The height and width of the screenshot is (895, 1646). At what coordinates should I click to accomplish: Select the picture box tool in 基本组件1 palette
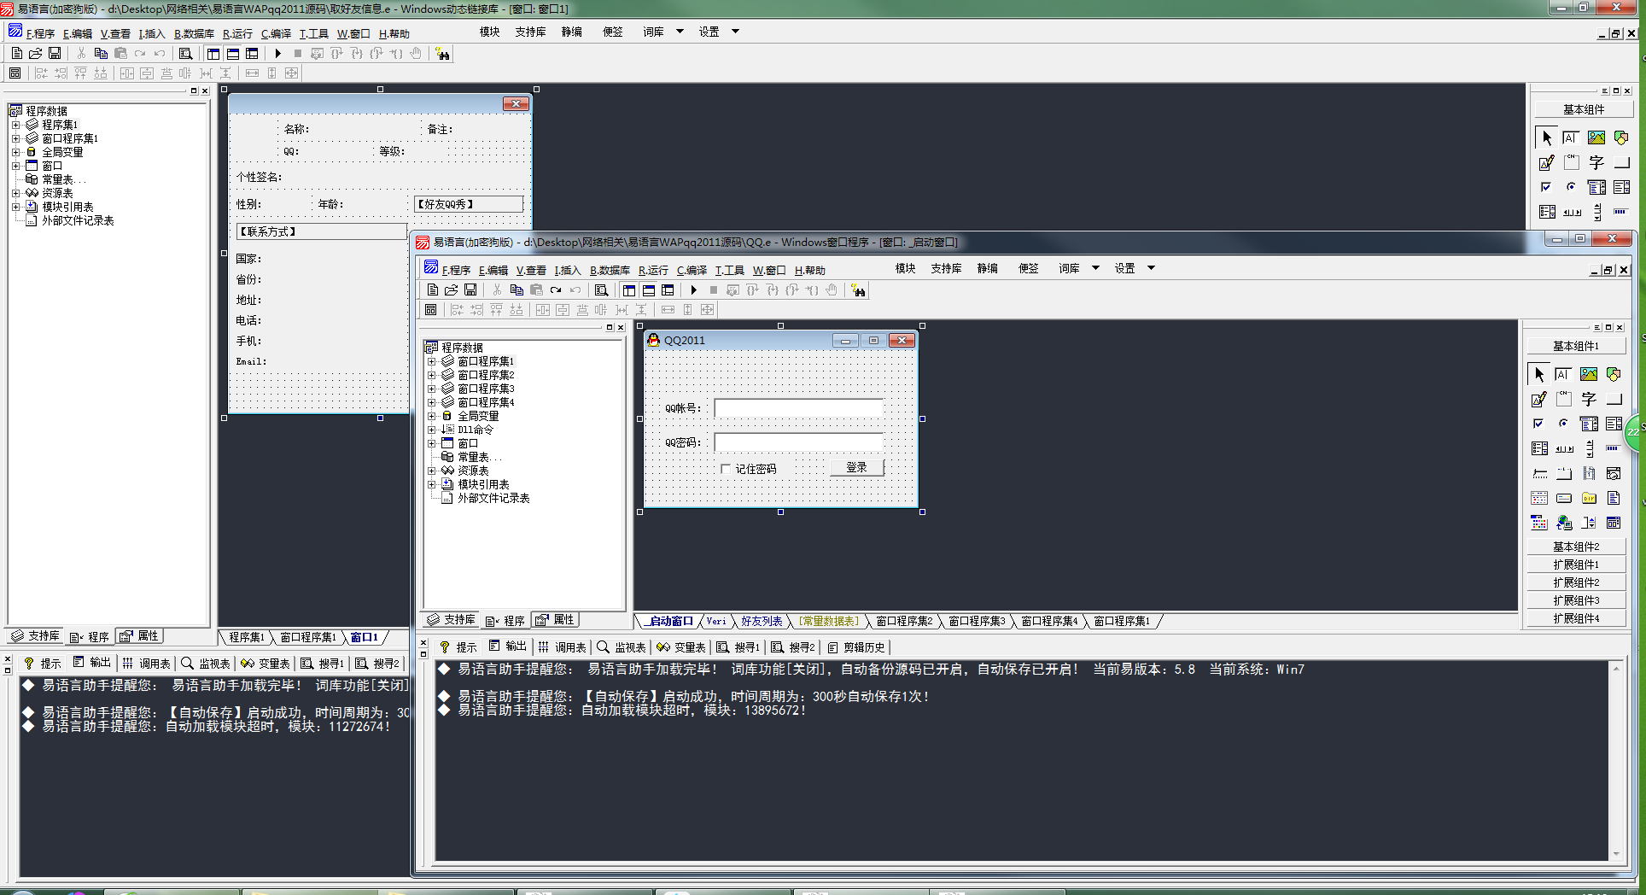1588,374
